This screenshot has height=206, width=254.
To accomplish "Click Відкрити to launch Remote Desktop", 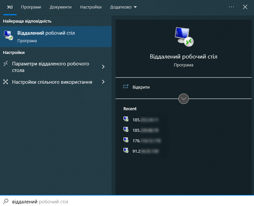I will (141, 87).
